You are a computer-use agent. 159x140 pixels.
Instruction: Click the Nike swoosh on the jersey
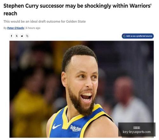pyautogui.click(x=57, y=126)
